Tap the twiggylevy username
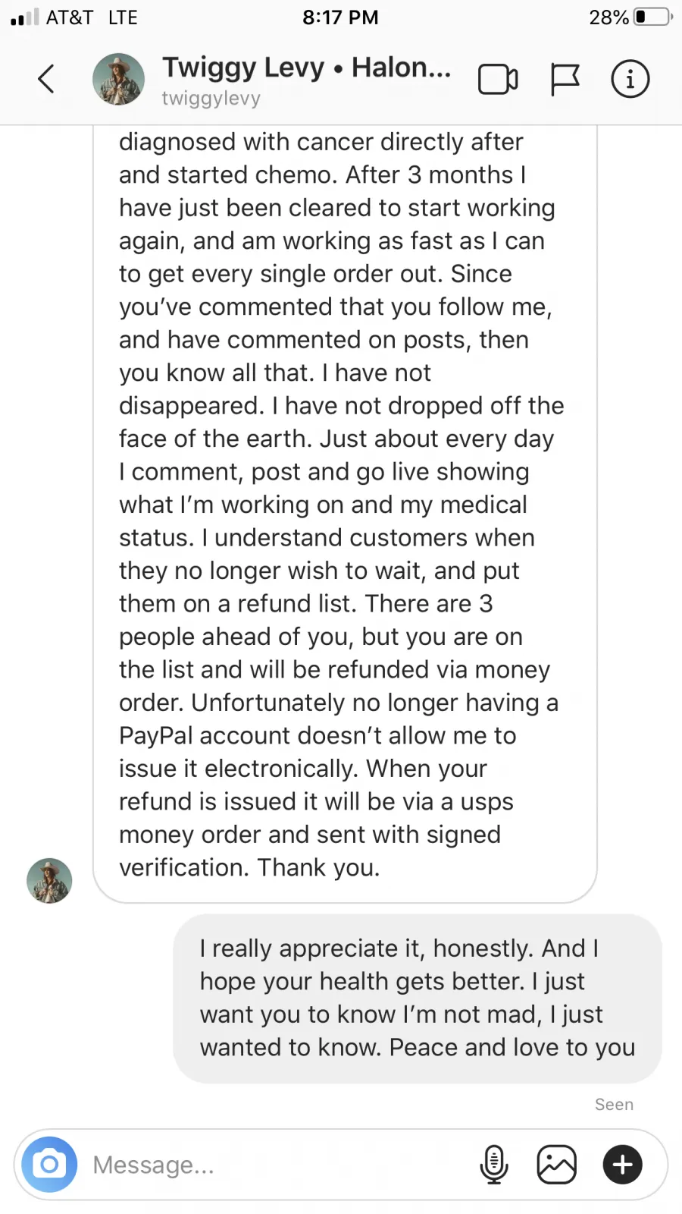 211,99
